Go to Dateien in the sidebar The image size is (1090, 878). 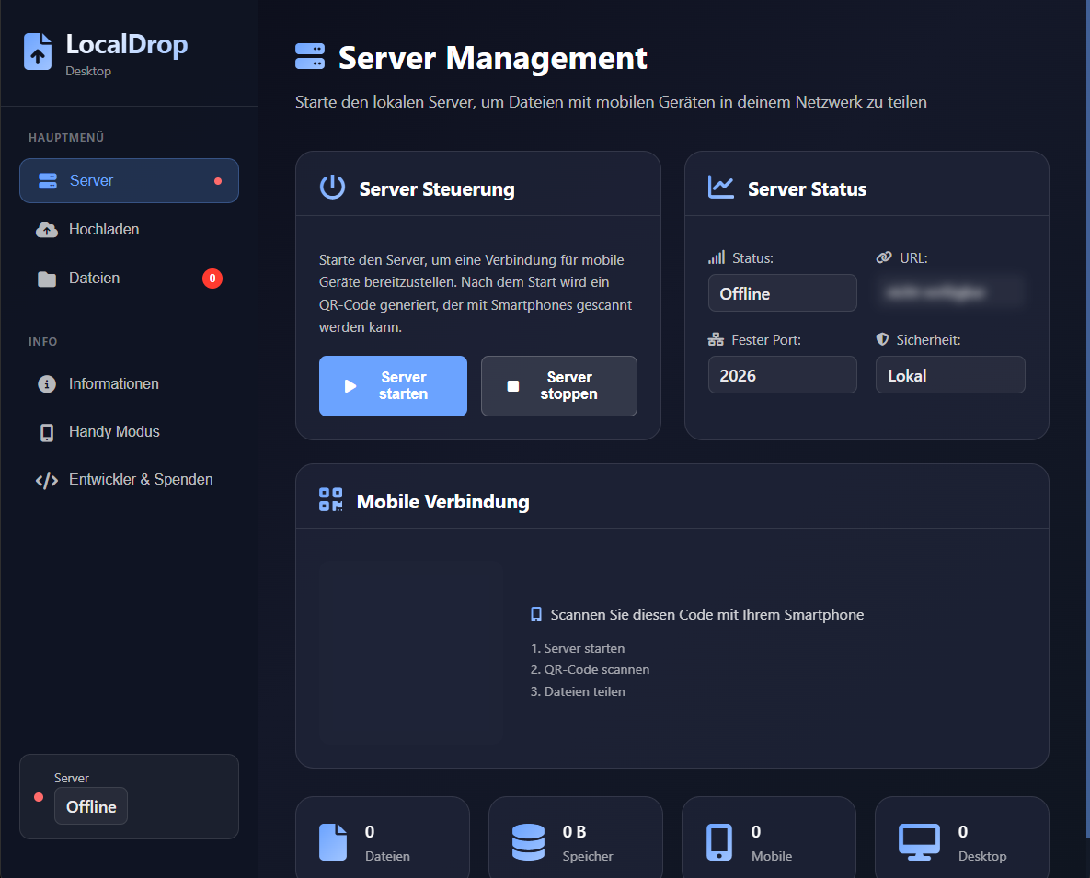click(x=94, y=279)
